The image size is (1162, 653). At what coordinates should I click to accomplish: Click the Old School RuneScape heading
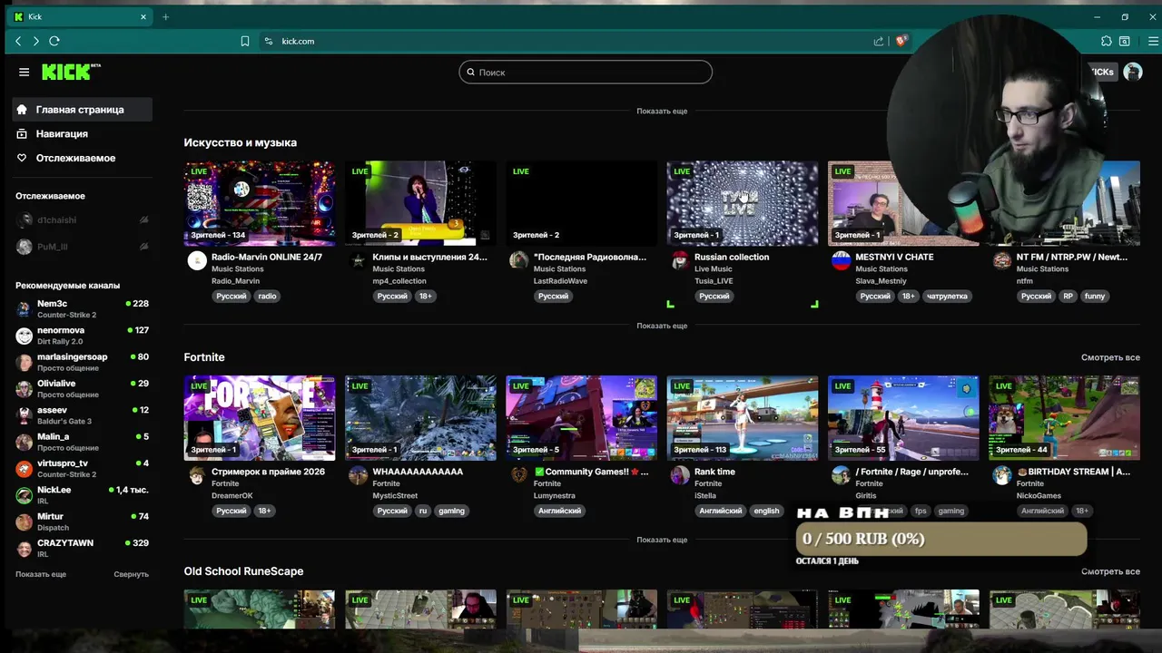point(243,571)
